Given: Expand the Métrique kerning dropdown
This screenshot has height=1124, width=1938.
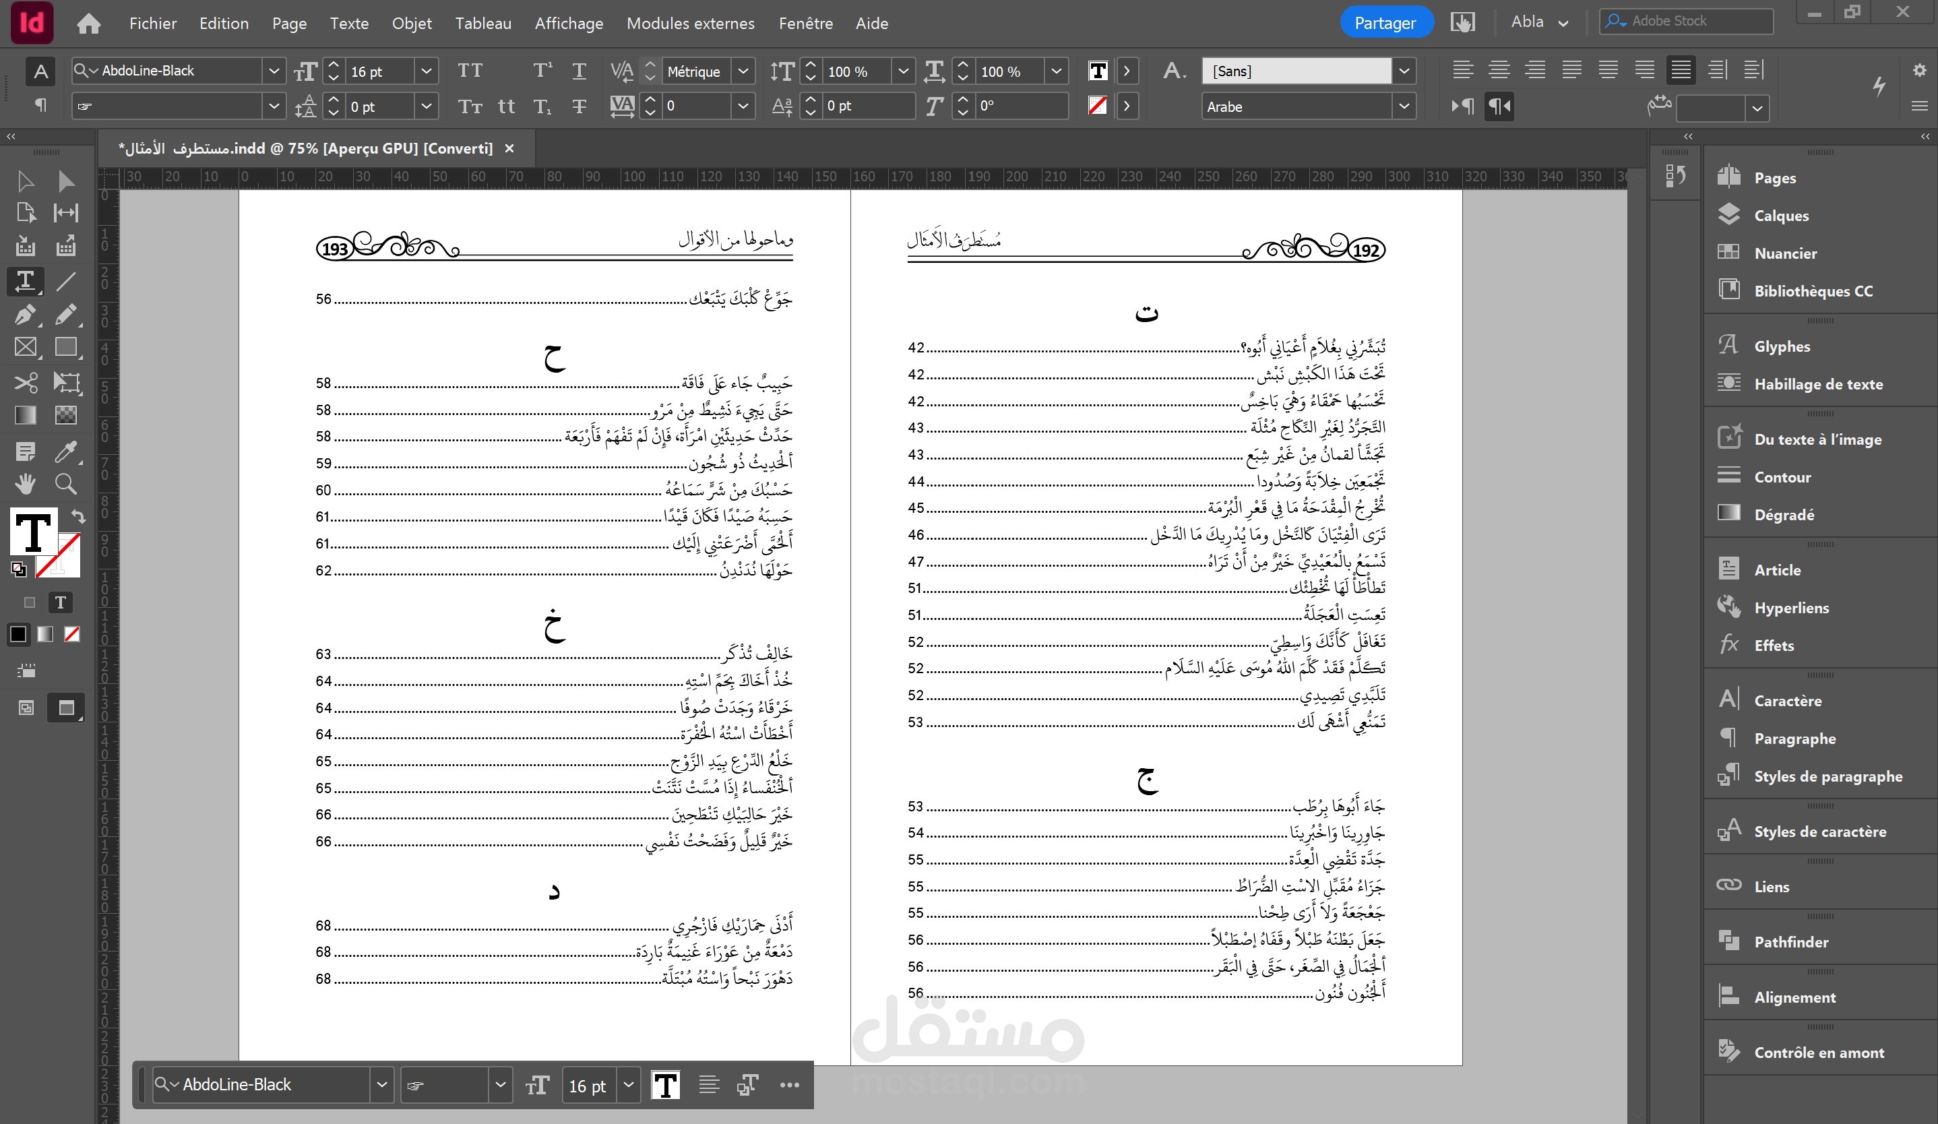Looking at the screenshot, I should click(x=743, y=71).
